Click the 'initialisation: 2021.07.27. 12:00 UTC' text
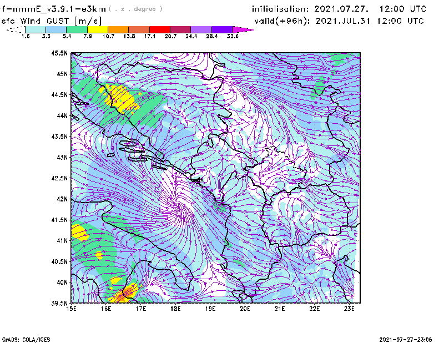444x343 pixels. [339, 9]
